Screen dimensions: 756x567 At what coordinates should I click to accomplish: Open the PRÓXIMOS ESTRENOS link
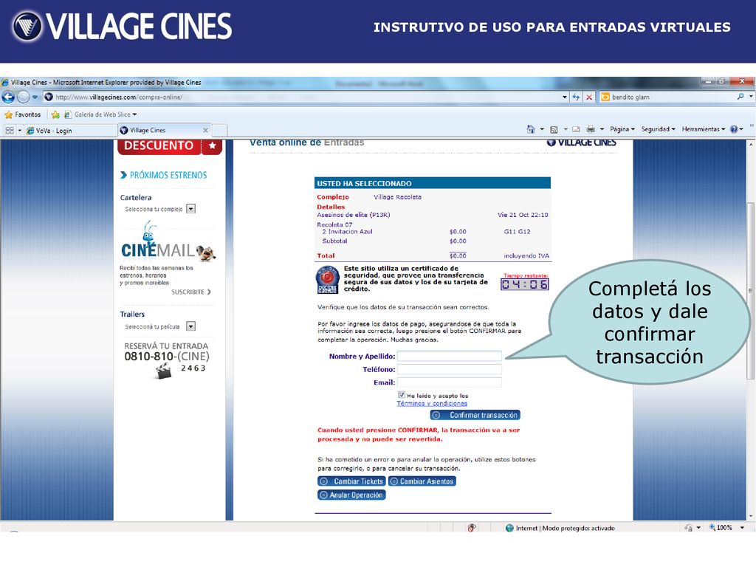pyautogui.click(x=163, y=175)
